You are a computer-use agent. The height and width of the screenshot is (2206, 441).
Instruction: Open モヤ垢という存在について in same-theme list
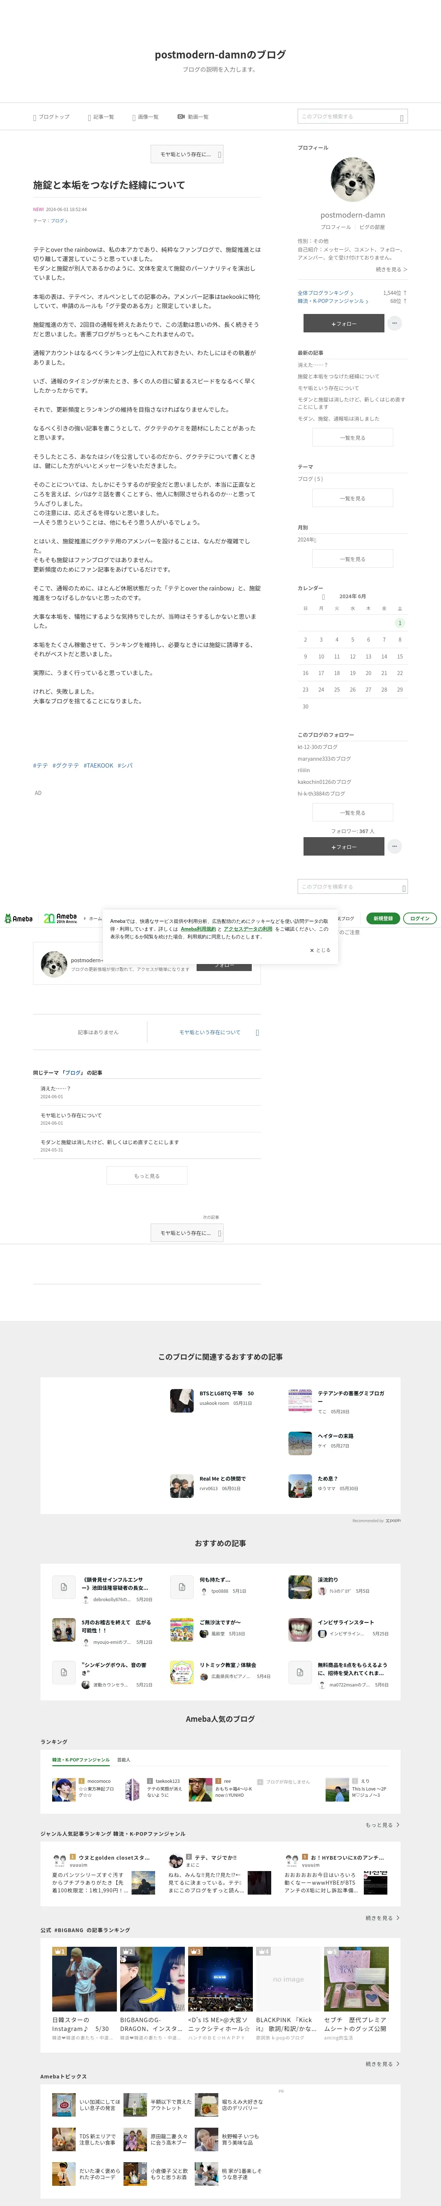[x=71, y=1115]
